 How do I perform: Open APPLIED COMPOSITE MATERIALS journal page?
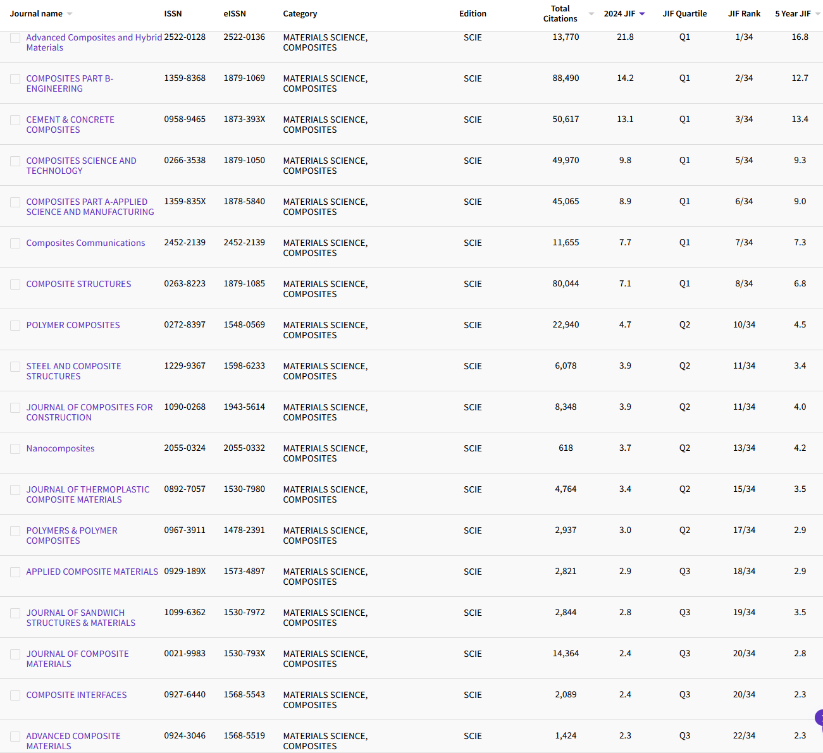tap(92, 571)
